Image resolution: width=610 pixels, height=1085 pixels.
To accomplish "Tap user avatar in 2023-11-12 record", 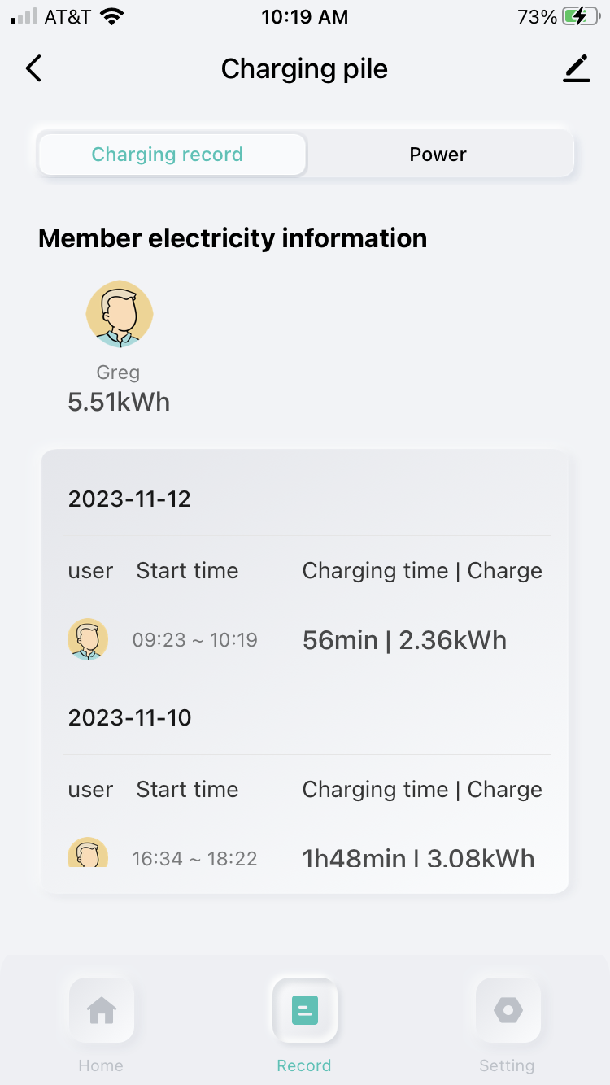I will click(88, 639).
